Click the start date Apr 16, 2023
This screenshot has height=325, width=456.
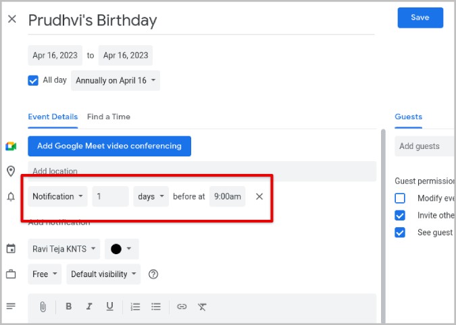[x=55, y=55]
